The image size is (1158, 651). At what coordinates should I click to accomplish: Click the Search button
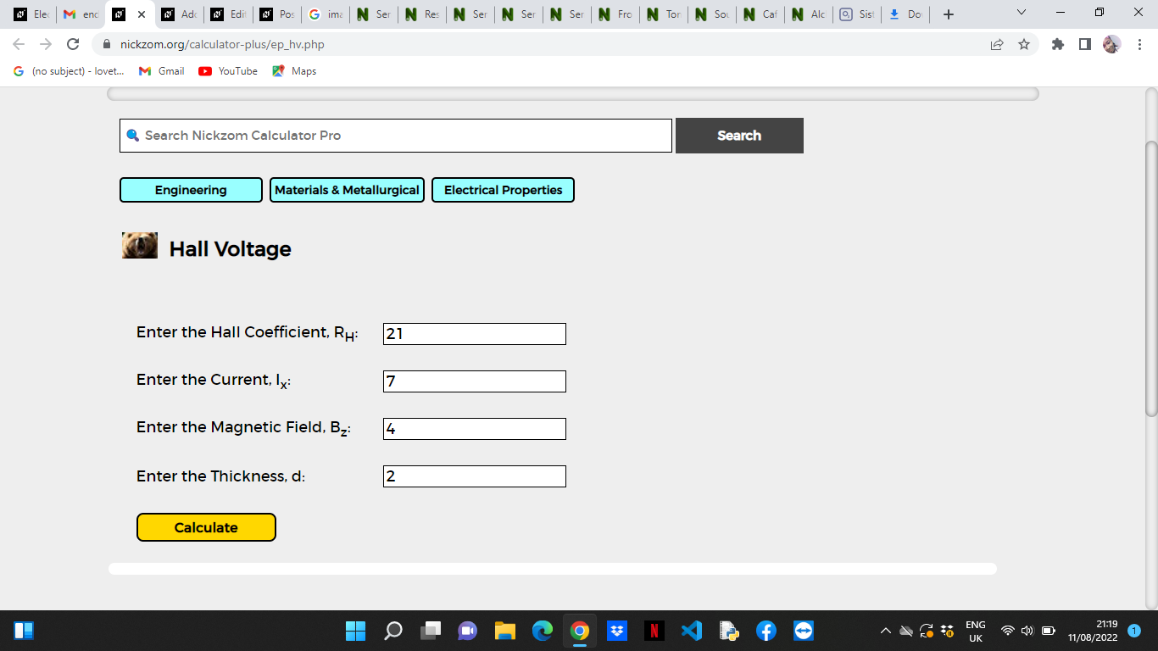point(739,136)
